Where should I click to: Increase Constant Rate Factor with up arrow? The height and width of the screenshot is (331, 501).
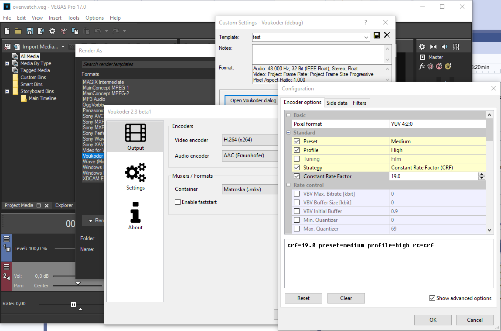coord(481,174)
